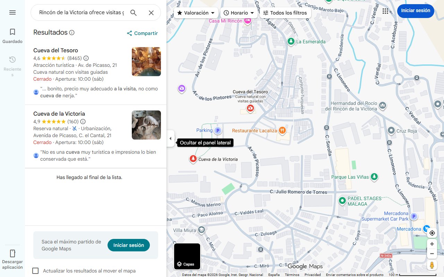Clear the search with X icon
The height and width of the screenshot is (277, 444).
pyautogui.click(x=151, y=13)
